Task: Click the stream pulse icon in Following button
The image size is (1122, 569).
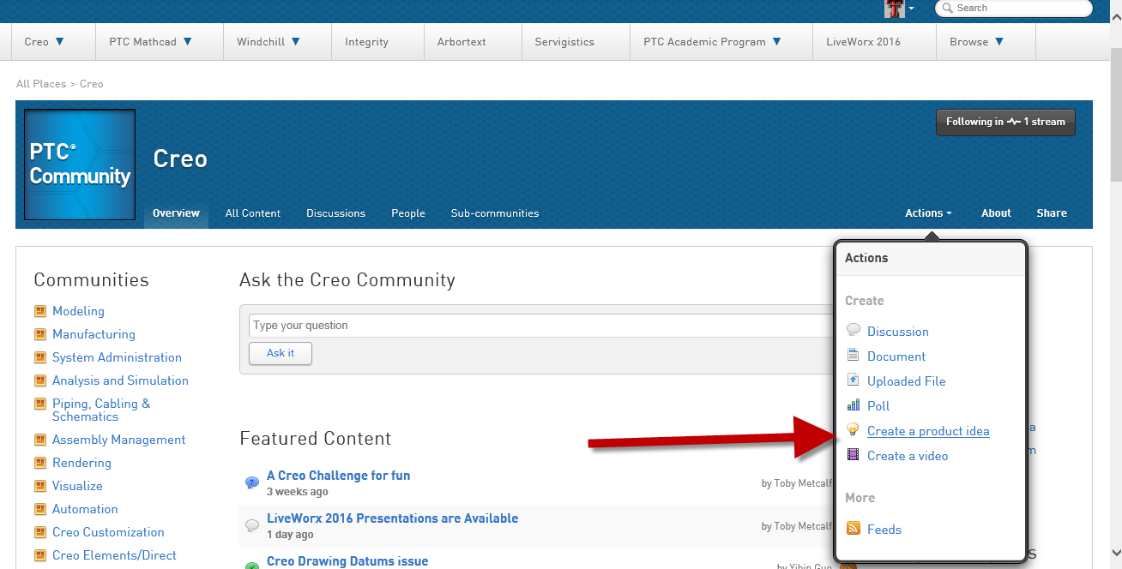Action: pyautogui.click(x=1014, y=122)
